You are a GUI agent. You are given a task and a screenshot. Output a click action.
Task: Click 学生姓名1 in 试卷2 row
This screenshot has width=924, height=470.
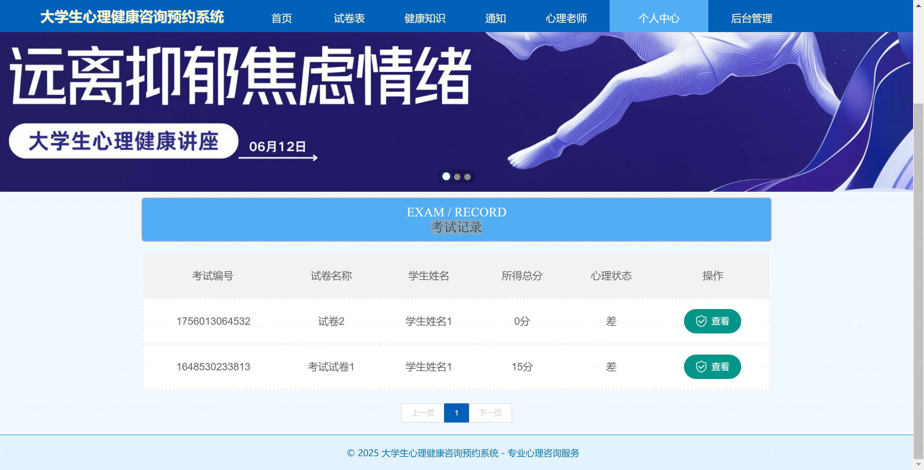pos(428,321)
